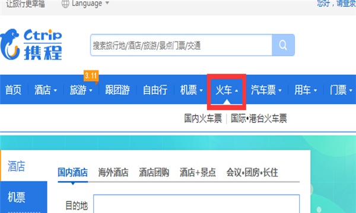The width and height of the screenshot is (356, 213).
Task: Click the globe icon beside Language
Action: (x=65, y=4)
